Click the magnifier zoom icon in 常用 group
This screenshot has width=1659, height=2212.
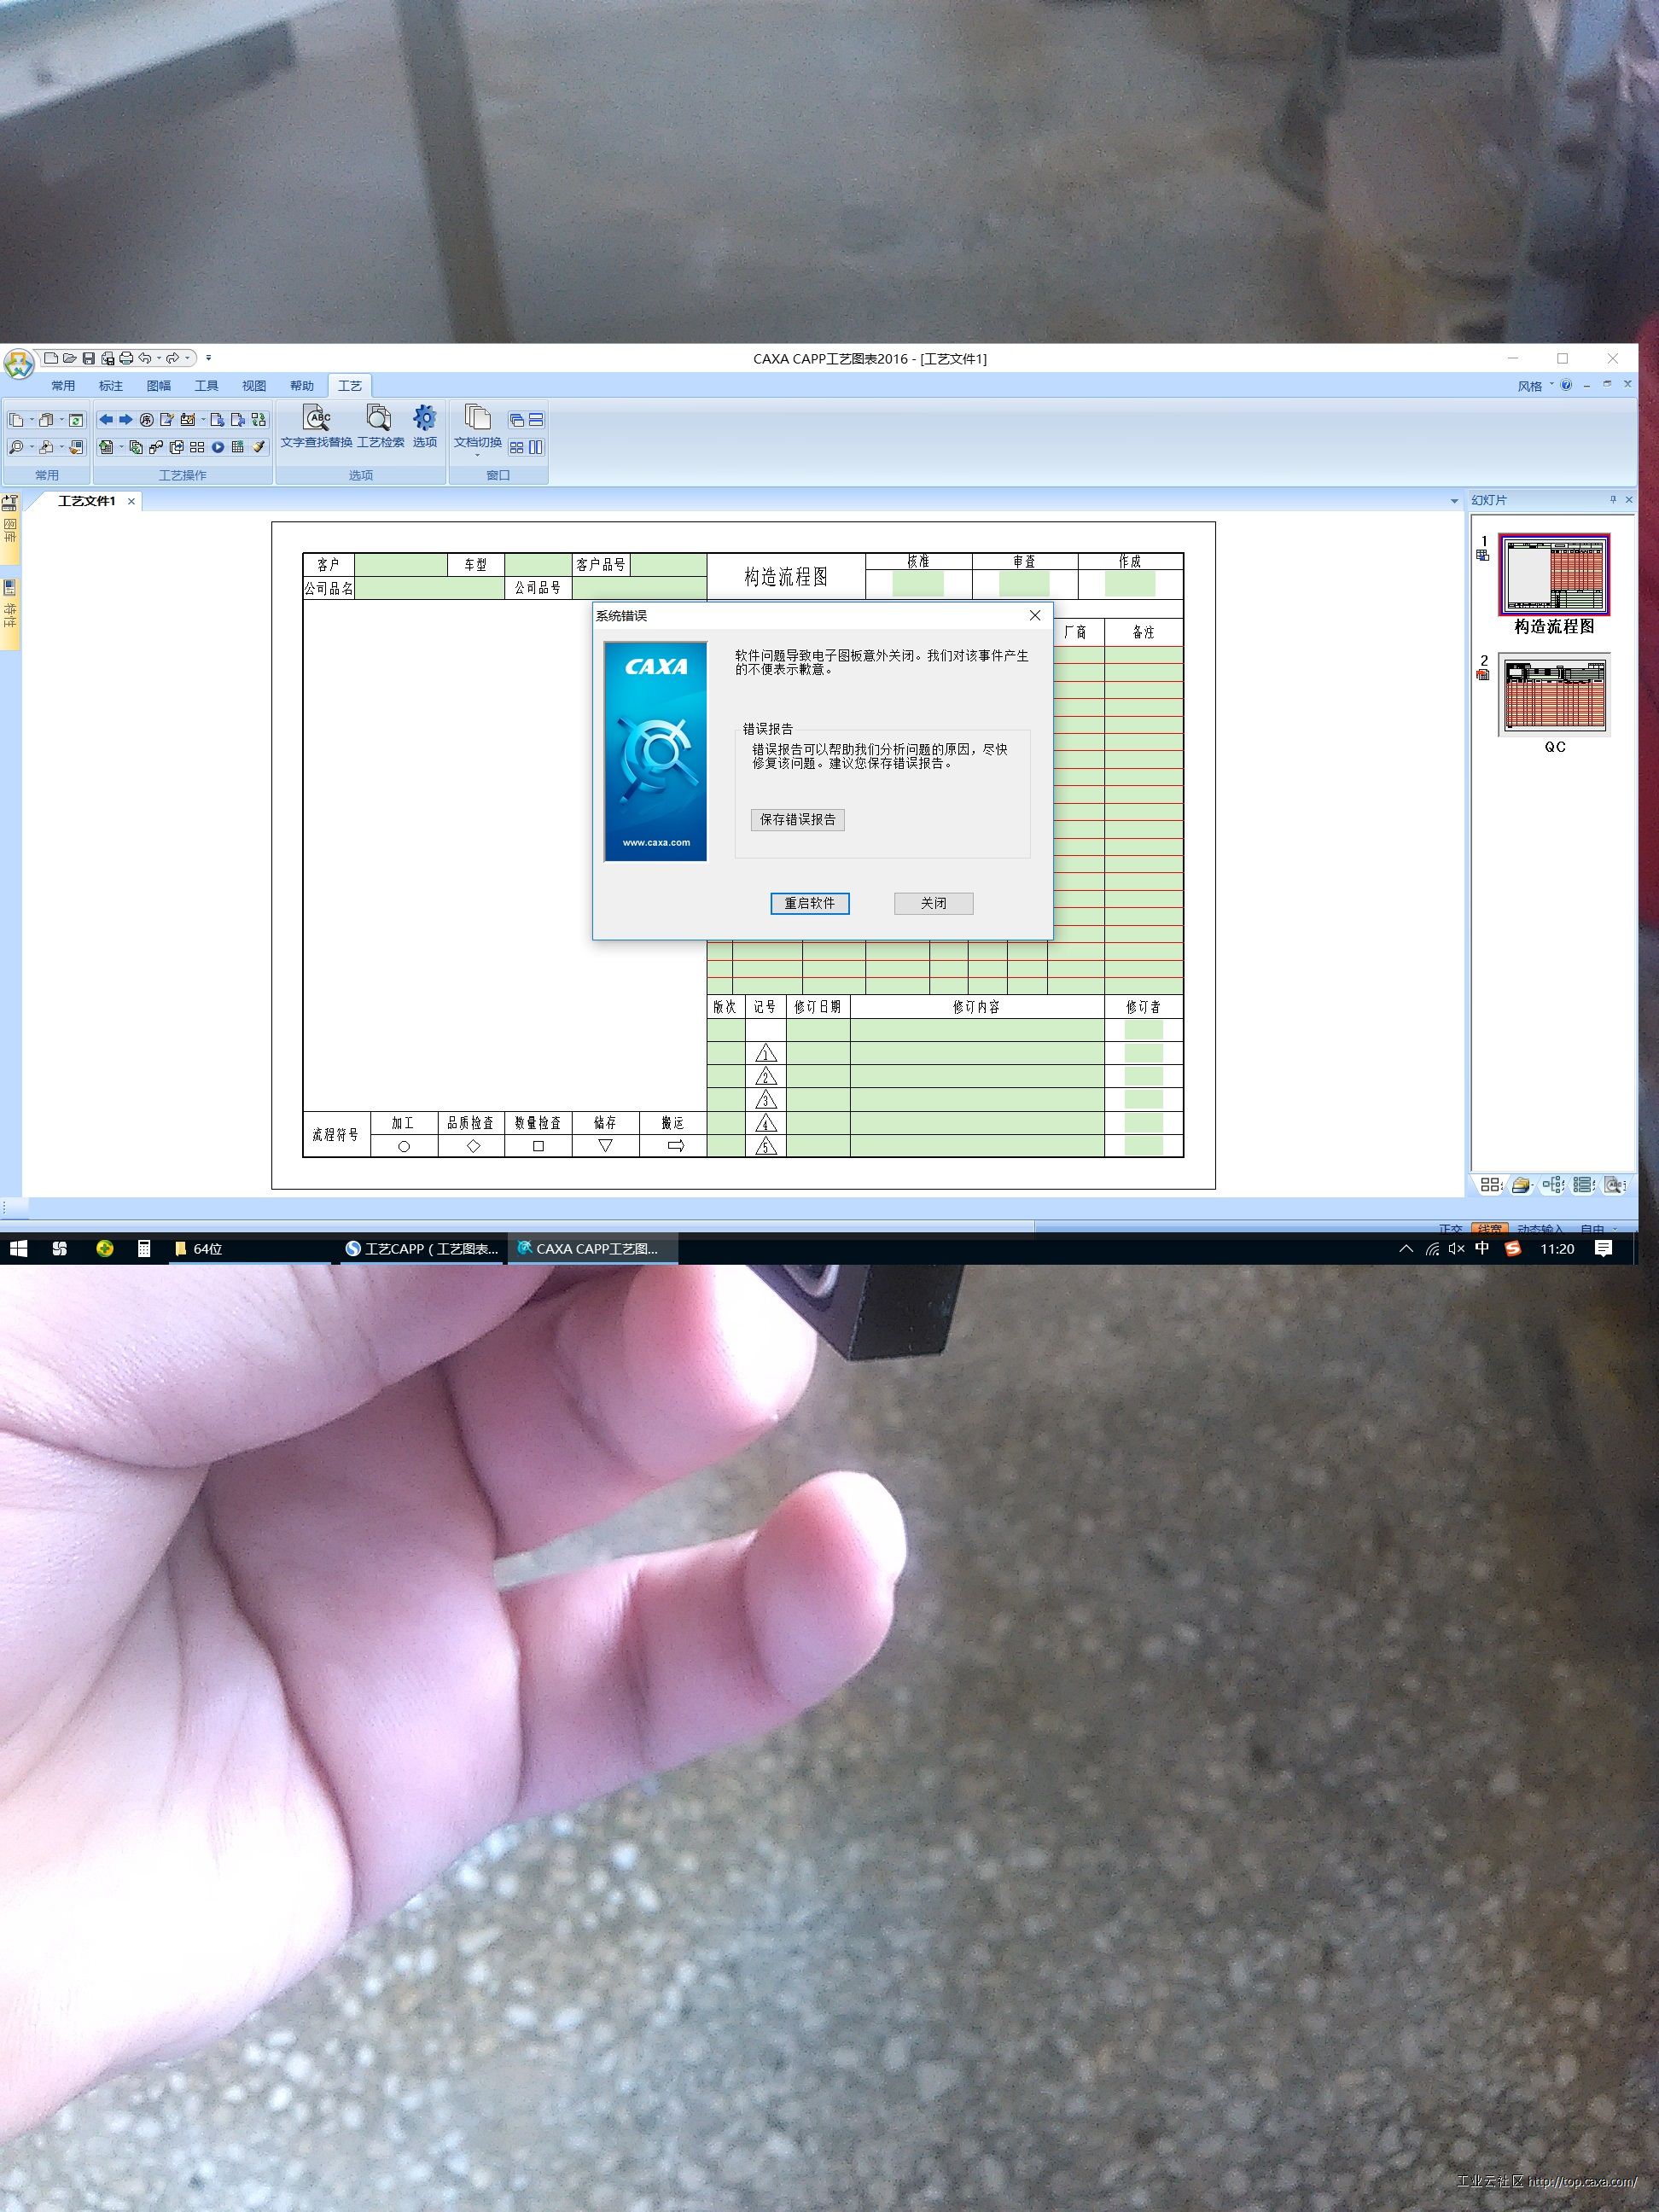point(17,447)
